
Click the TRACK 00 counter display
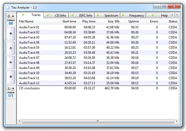[11, 22]
